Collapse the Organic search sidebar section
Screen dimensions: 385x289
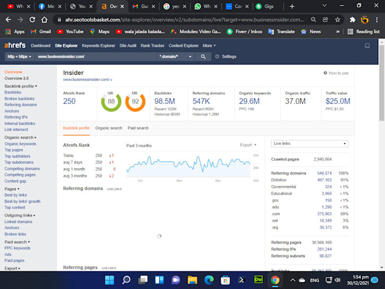[20, 138]
